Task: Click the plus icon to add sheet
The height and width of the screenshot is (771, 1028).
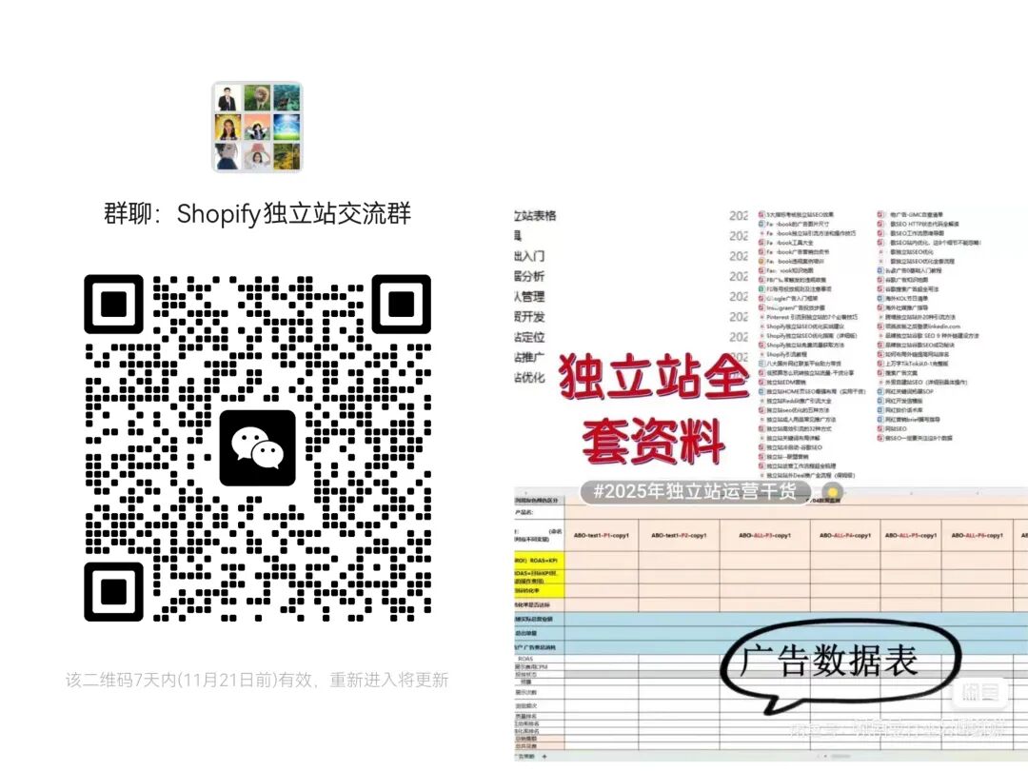Action: [x=544, y=757]
